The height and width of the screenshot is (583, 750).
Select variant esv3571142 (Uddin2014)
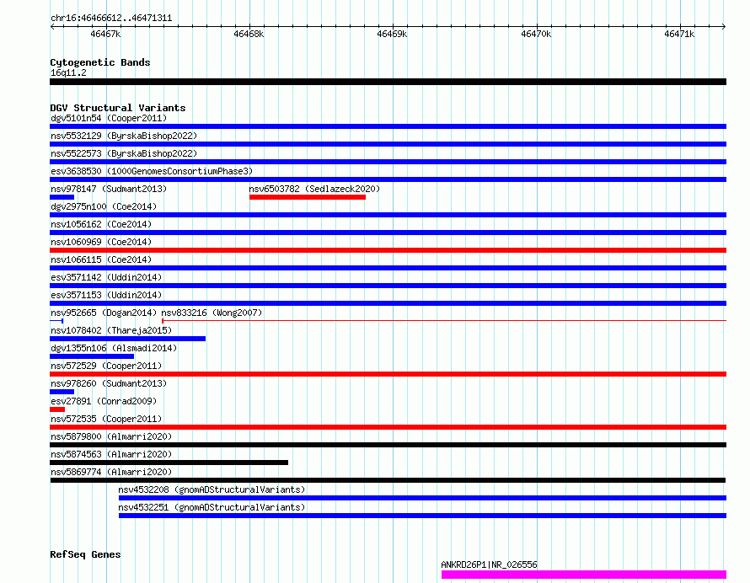coord(106,277)
